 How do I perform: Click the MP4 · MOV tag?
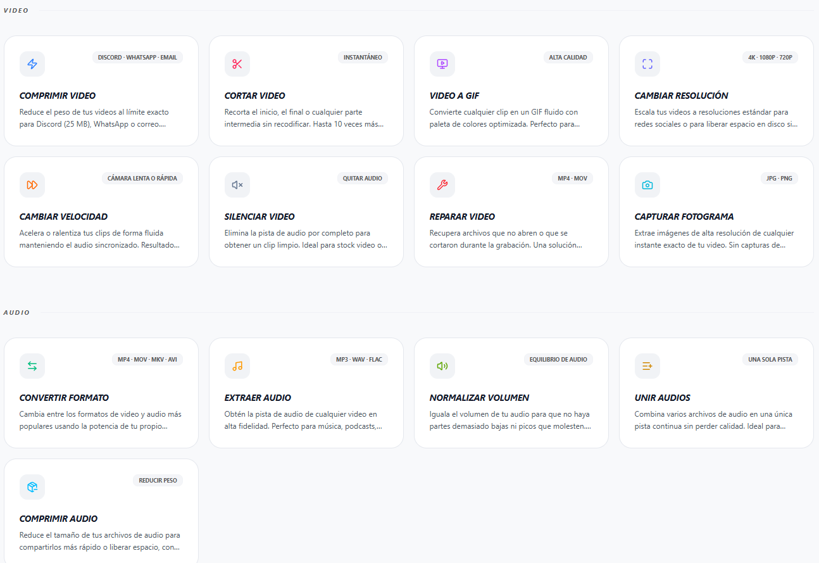coord(572,179)
